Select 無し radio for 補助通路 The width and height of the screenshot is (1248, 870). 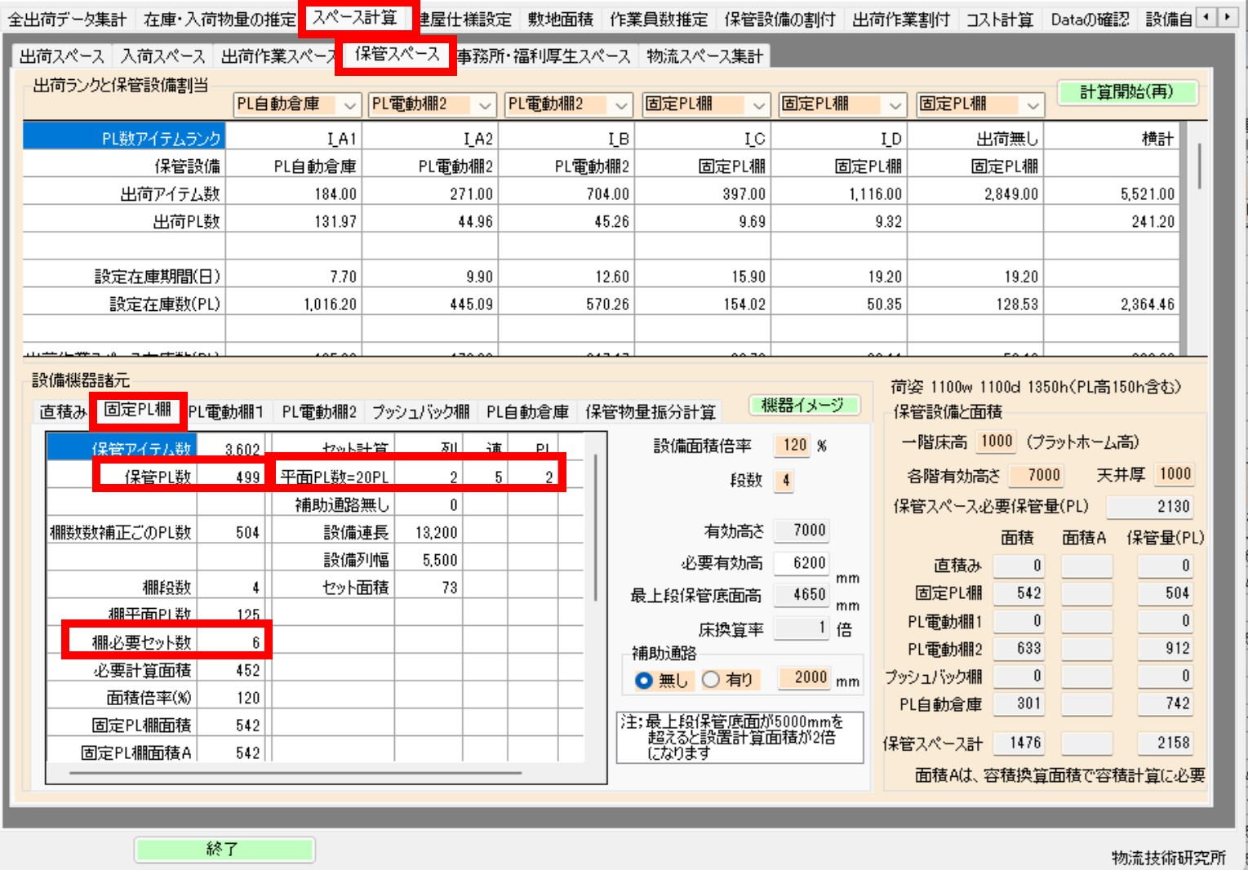644,680
